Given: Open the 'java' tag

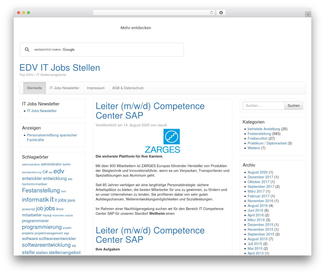Looking at the screenshot, I should (x=71, y=200).
